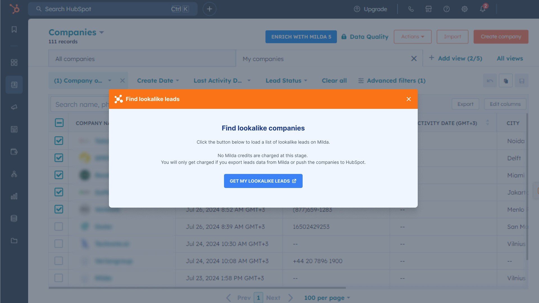Open the bookmarks icon in sidebar
539x303 pixels.
[x=14, y=29]
